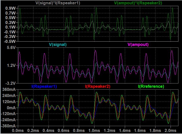The image size is (182, 134).
Task: Click the V(signal)*I(Rspeaker1) trace label
Action: pyautogui.click(x=58, y=3)
